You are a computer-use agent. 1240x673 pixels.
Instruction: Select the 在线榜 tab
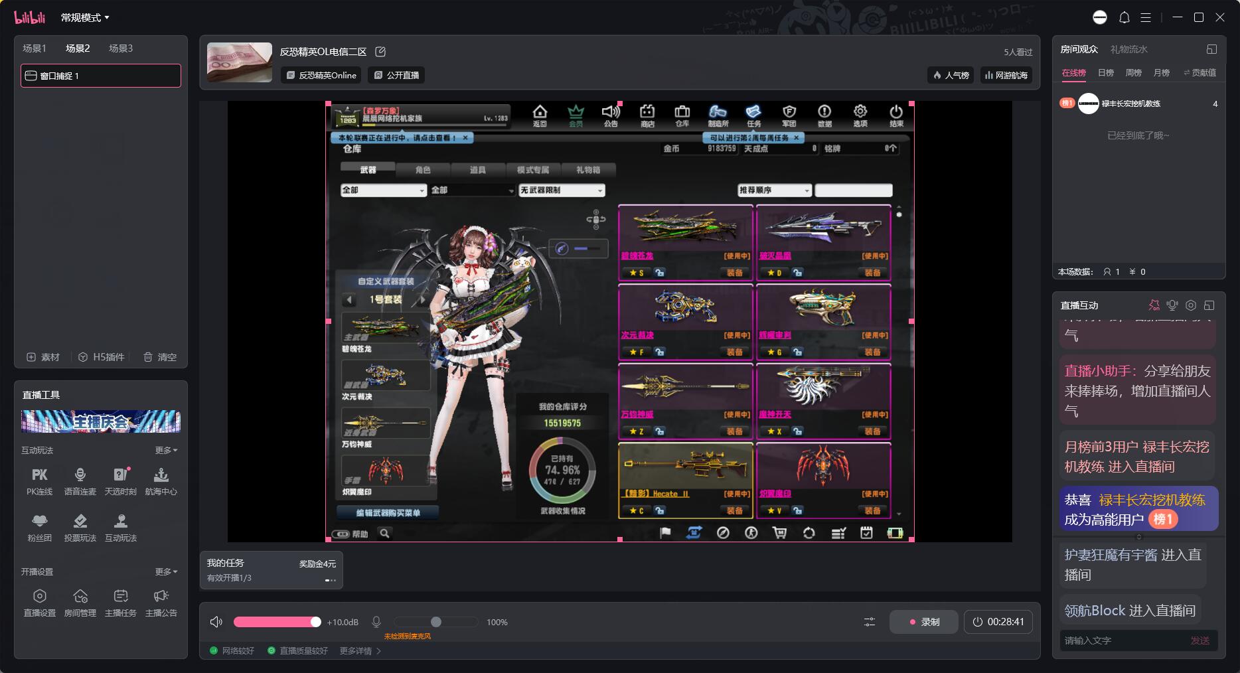tap(1073, 73)
